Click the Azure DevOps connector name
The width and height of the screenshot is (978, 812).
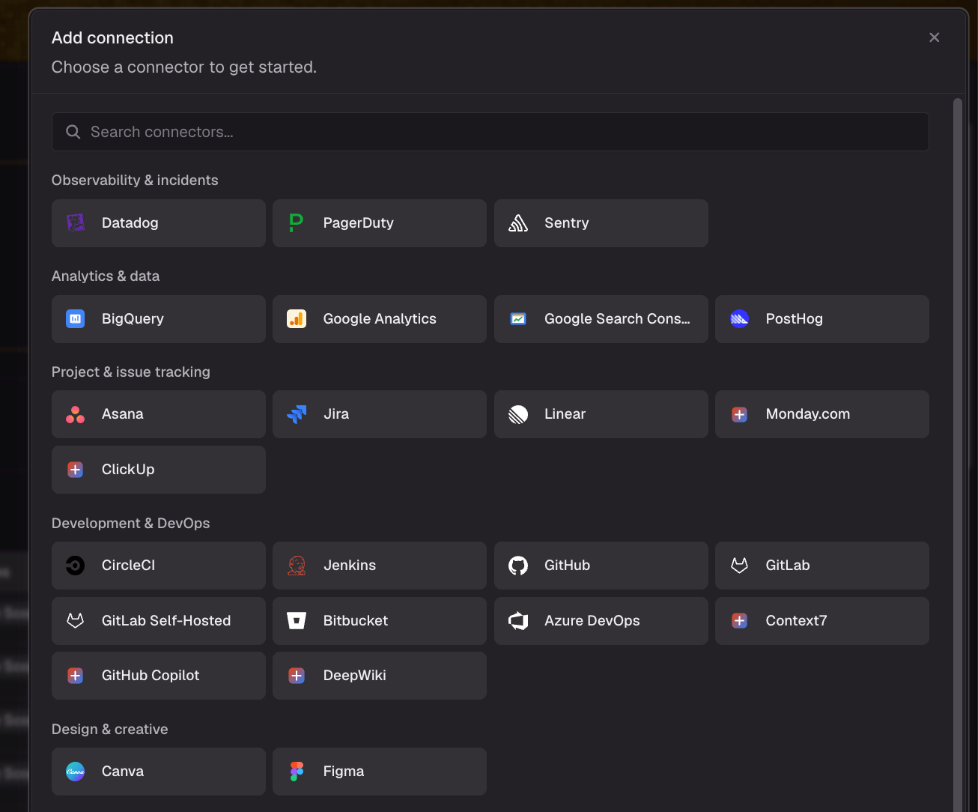[592, 621]
